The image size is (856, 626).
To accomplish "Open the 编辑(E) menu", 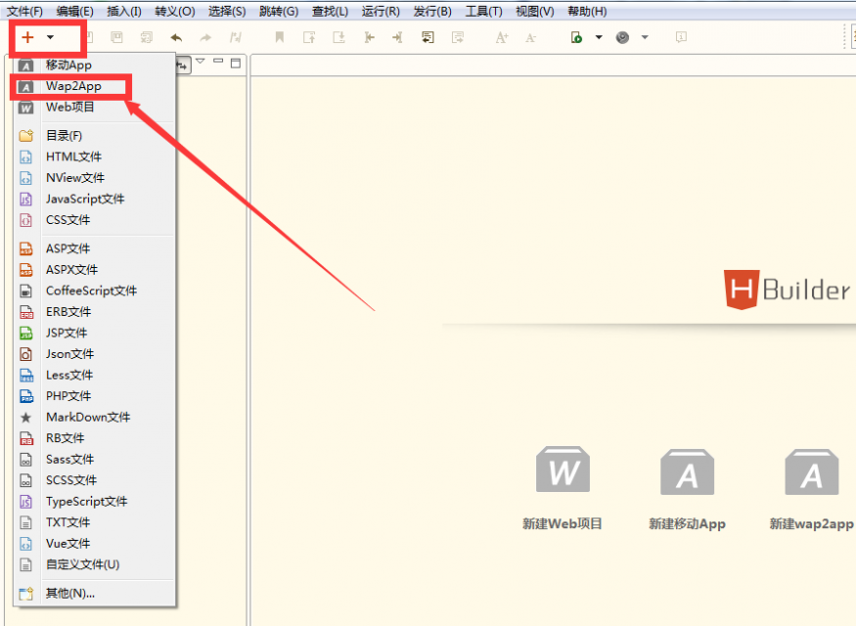I will [74, 11].
